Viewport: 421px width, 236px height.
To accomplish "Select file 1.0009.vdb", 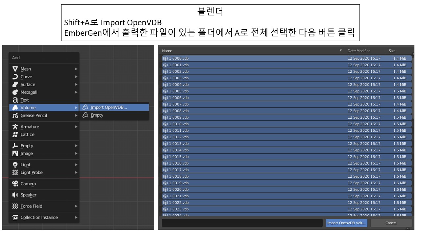I will coord(287,117).
